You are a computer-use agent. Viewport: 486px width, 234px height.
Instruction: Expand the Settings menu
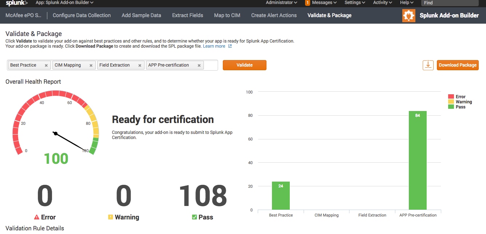pyautogui.click(x=355, y=3)
